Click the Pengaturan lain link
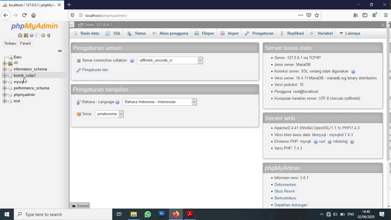Viewport: 391px width, 220px height. [95, 70]
